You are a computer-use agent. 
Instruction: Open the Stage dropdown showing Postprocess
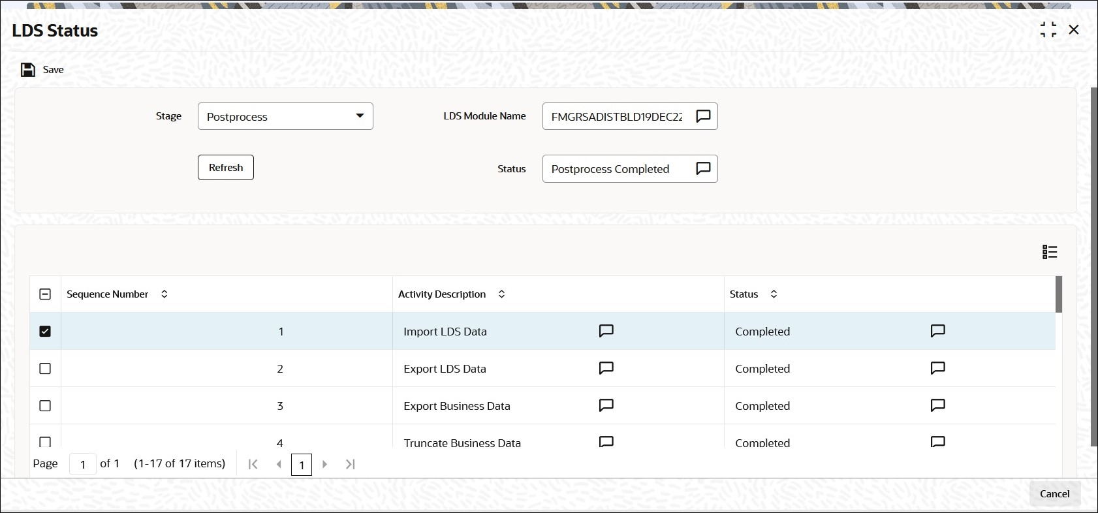point(285,116)
